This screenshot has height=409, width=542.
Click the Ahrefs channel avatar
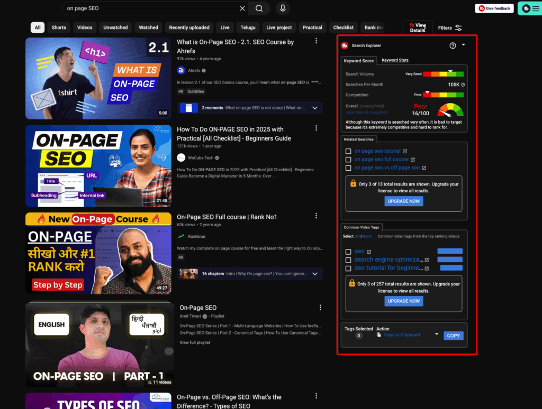pyautogui.click(x=181, y=70)
